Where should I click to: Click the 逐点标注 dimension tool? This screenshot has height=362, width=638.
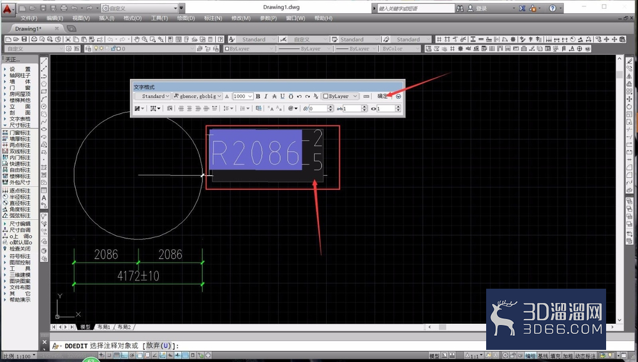[17, 190]
